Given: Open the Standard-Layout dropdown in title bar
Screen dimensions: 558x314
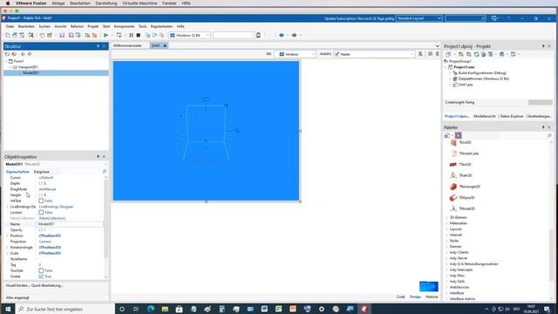Looking at the screenshot, I should coord(419,18).
